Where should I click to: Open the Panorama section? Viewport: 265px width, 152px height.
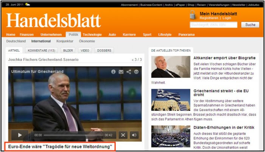pyautogui.click(x=186, y=34)
